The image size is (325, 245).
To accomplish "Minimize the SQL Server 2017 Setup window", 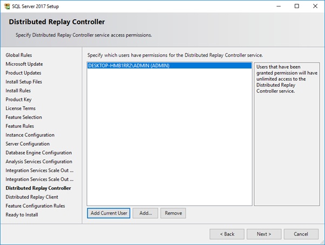I will coord(279,6).
